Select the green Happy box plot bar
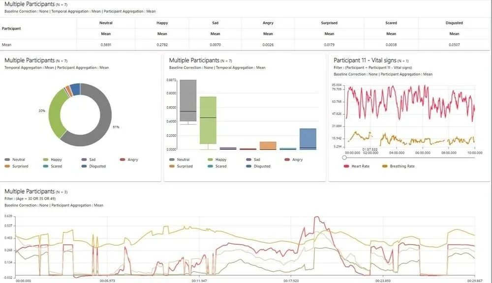492x283 pixels. click(208, 120)
